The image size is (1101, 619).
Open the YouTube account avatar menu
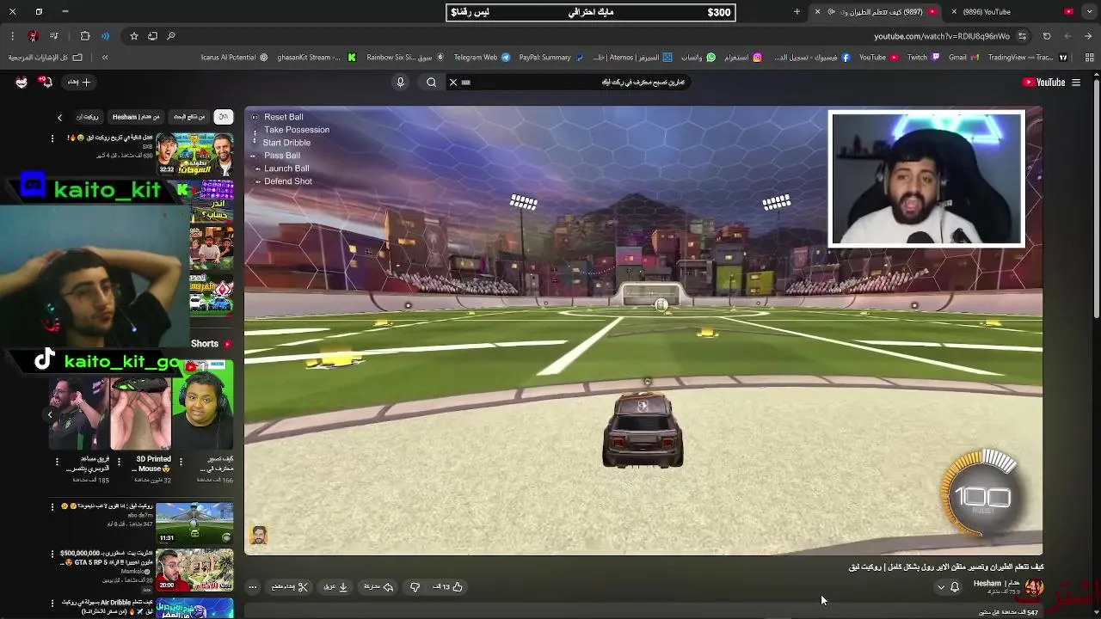(22, 83)
